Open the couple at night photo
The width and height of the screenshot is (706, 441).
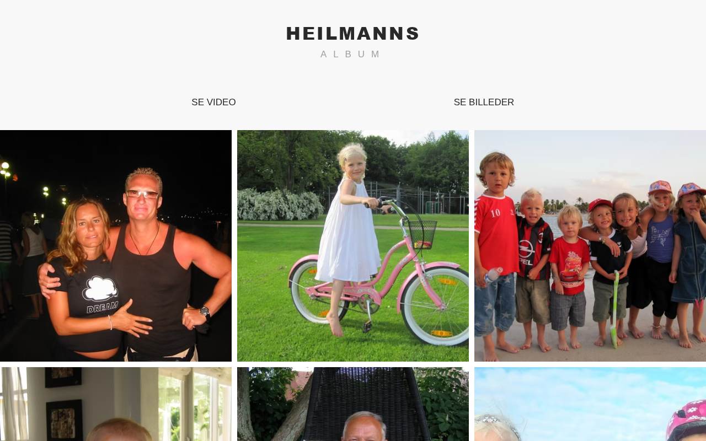(x=116, y=246)
